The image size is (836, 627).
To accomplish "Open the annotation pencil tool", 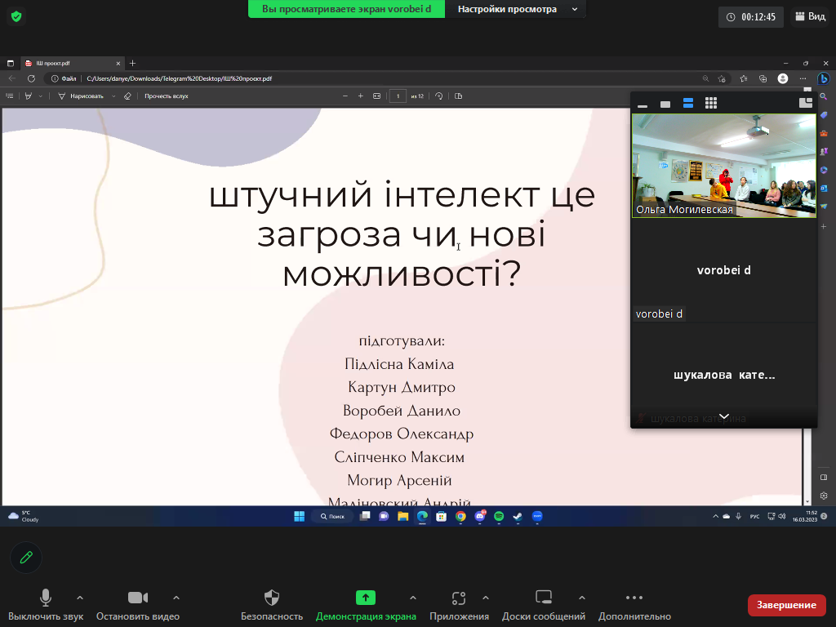I will pyautogui.click(x=26, y=558).
